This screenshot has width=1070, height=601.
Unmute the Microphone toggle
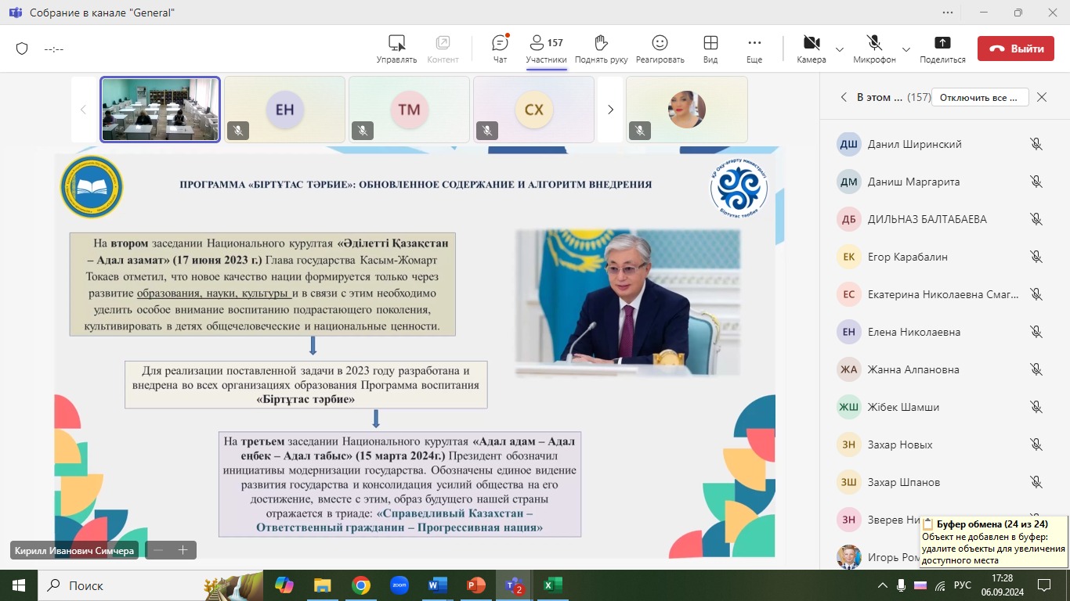(874, 43)
